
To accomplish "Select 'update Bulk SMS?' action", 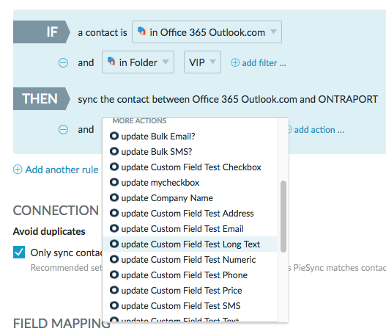I will click(x=190, y=151).
